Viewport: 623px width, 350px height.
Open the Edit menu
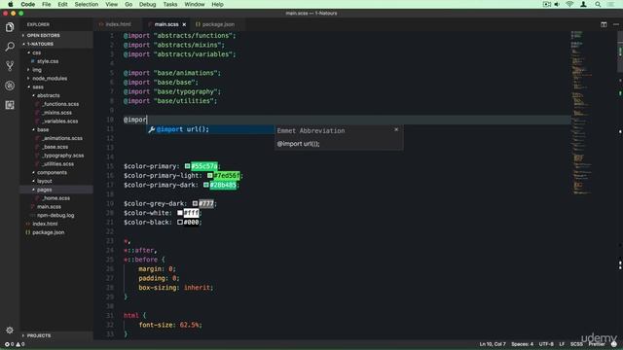[62, 4]
